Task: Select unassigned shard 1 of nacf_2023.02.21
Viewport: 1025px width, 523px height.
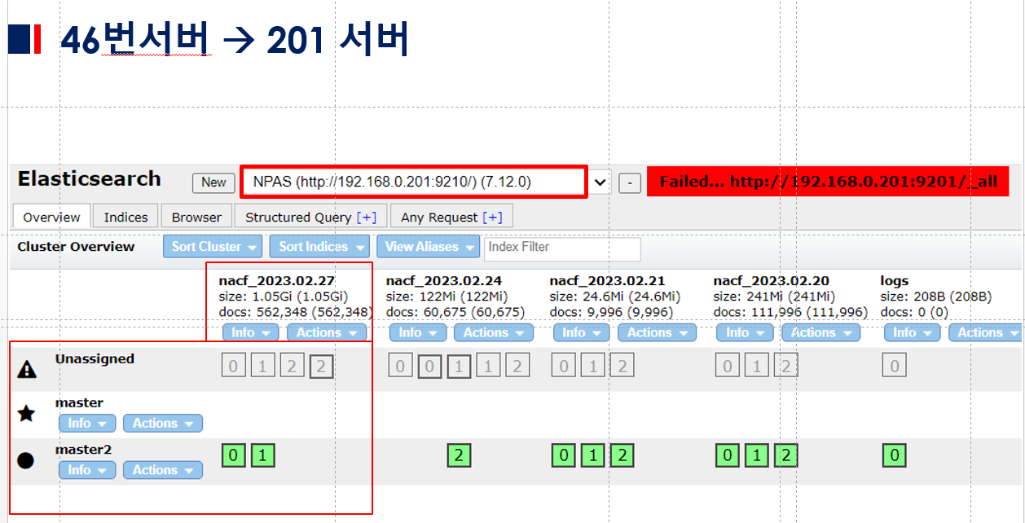Action: [592, 366]
